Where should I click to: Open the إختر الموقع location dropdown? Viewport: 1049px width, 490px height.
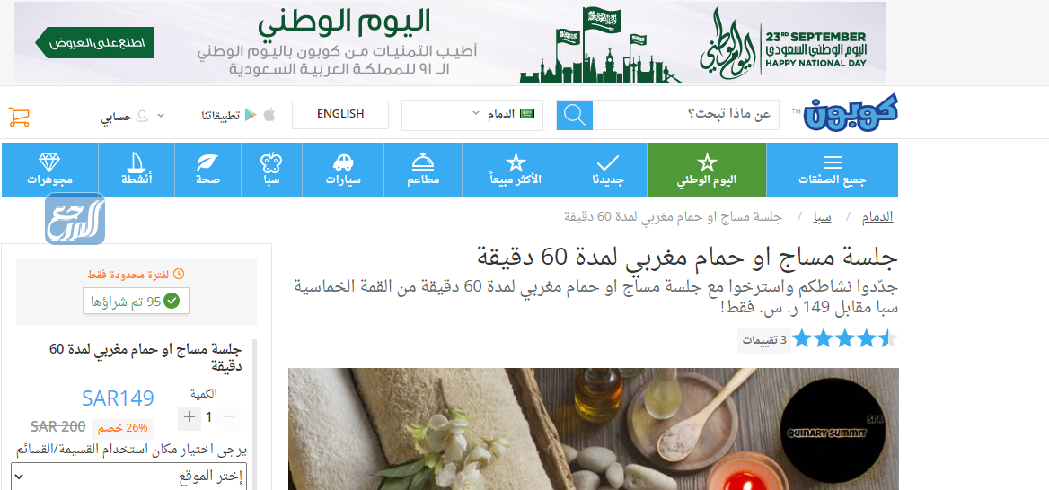(128, 476)
